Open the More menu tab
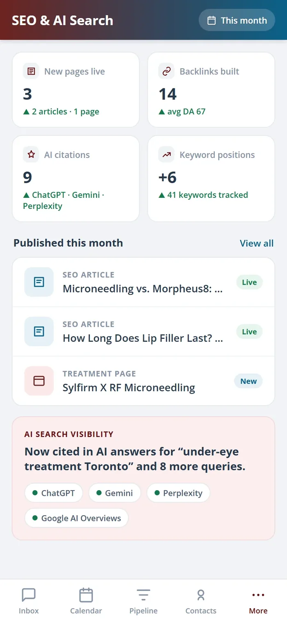This screenshot has height=623, width=287. 258,601
